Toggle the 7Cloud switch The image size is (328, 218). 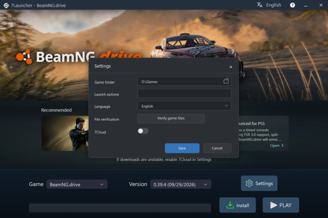(x=143, y=131)
